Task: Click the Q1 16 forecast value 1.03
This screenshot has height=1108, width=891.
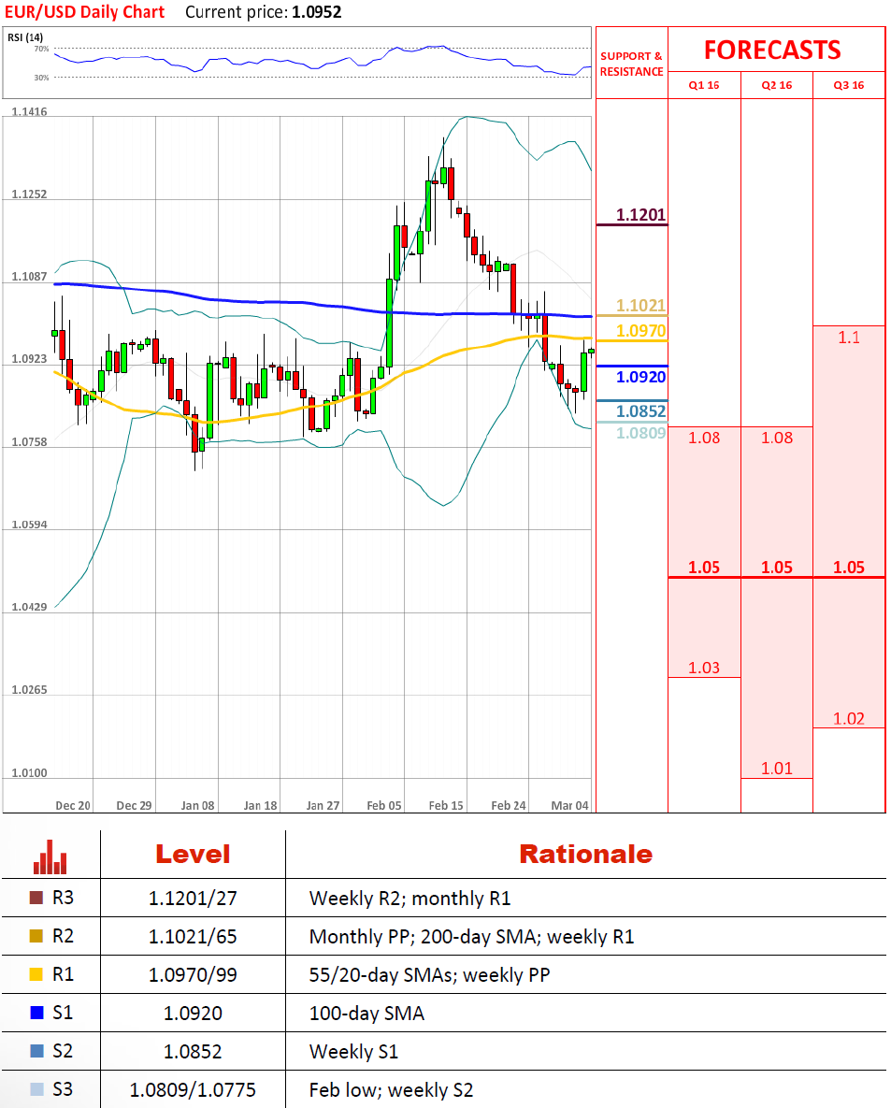Action: tap(704, 668)
